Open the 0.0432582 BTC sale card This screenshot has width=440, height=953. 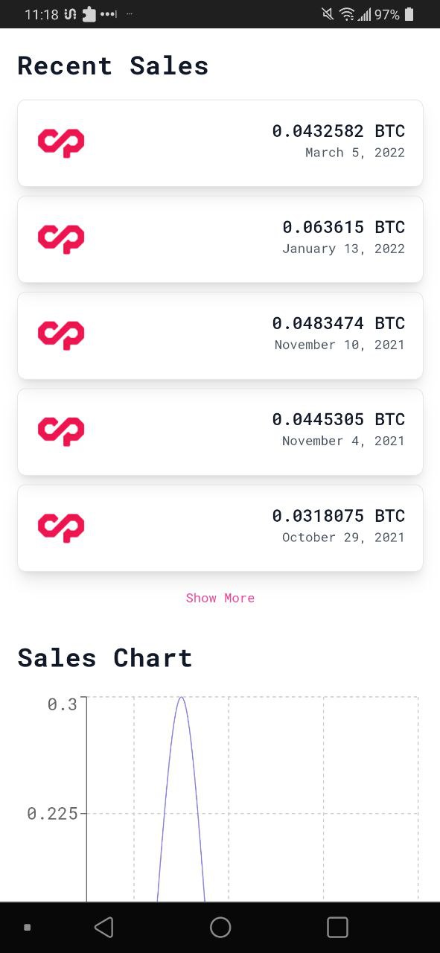(220, 143)
